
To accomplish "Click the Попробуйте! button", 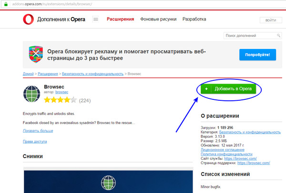I will coord(257,55).
